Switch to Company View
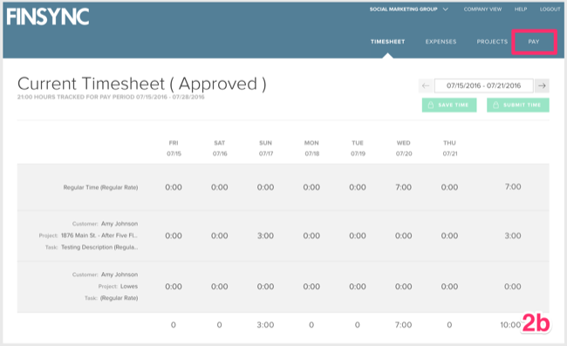 click(x=482, y=9)
